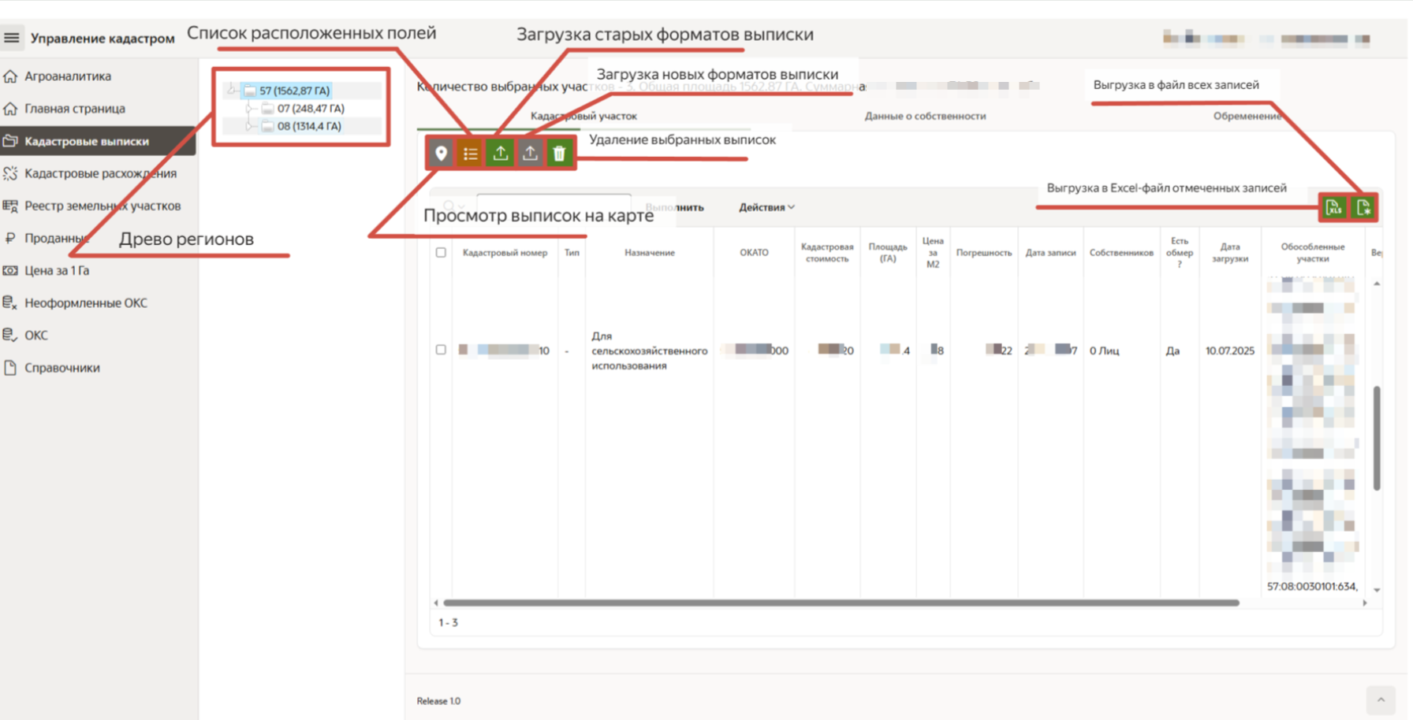Go to Неоформленные ОКС in the sidebar
The width and height of the screenshot is (1413, 720).
(85, 302)
